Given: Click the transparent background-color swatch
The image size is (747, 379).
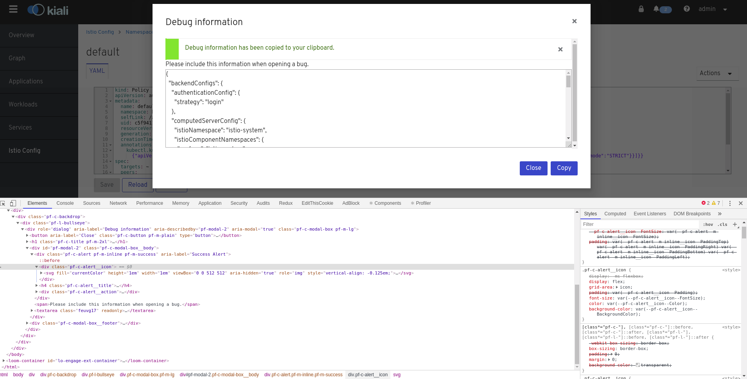Looking at the screenshot, I should pos(638,365).
